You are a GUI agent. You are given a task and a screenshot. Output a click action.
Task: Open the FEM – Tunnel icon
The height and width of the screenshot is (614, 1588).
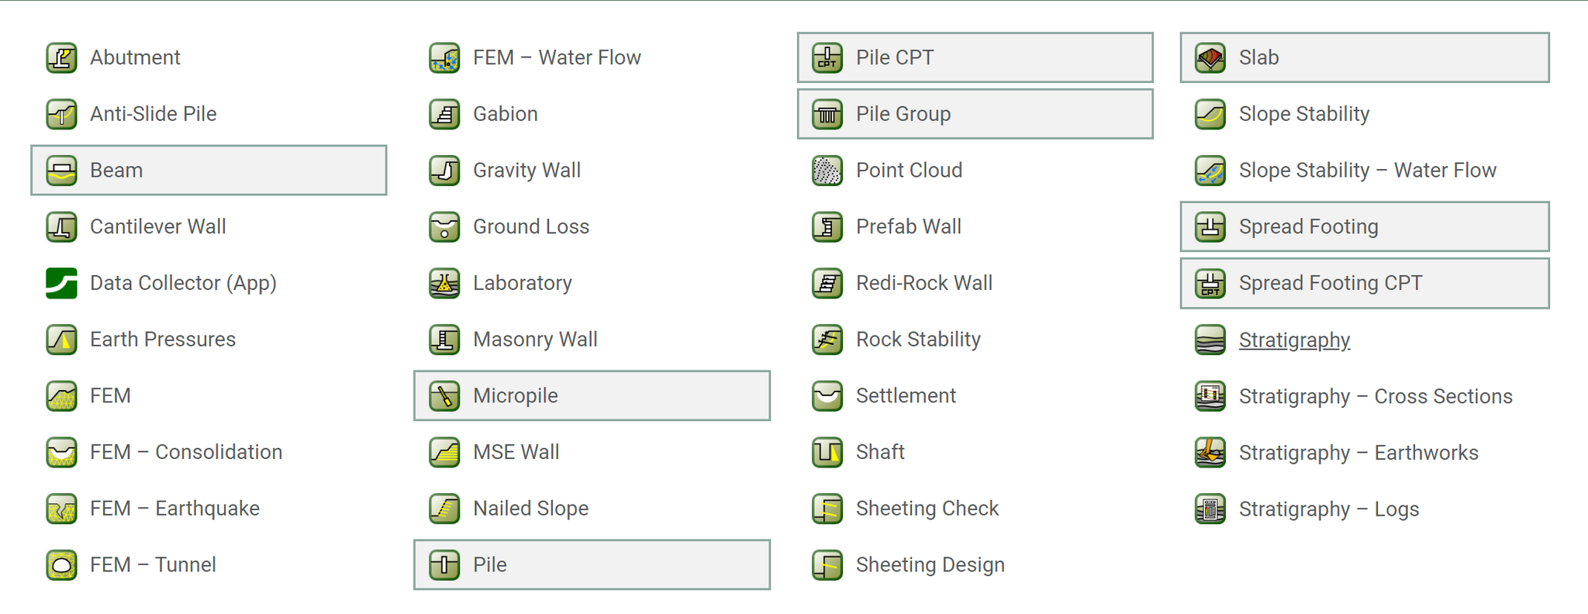pos(61,565)
